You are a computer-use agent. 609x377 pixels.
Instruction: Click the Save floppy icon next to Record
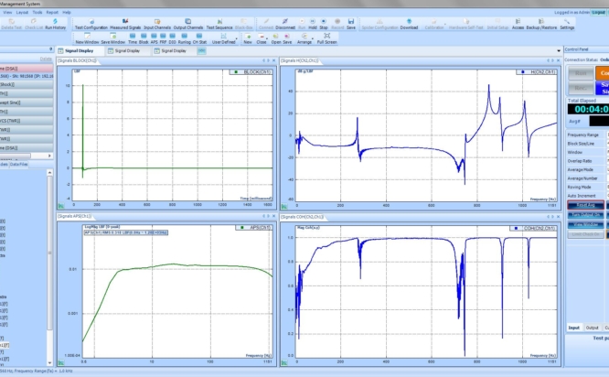351,24
